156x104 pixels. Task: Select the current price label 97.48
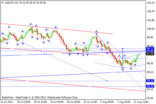click(150, 54)
